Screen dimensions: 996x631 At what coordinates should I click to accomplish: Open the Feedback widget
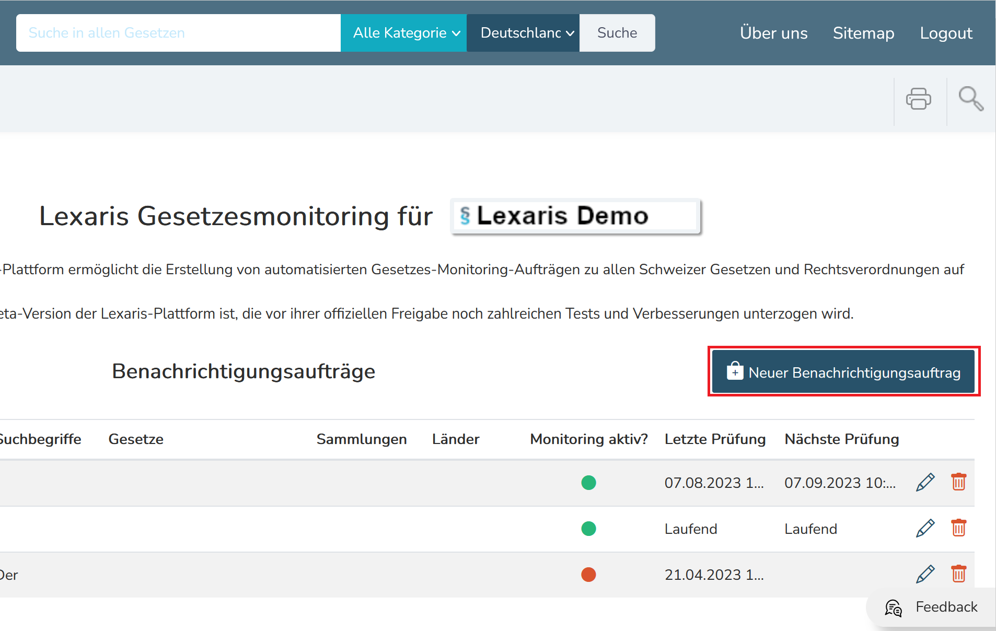point(931,607)
